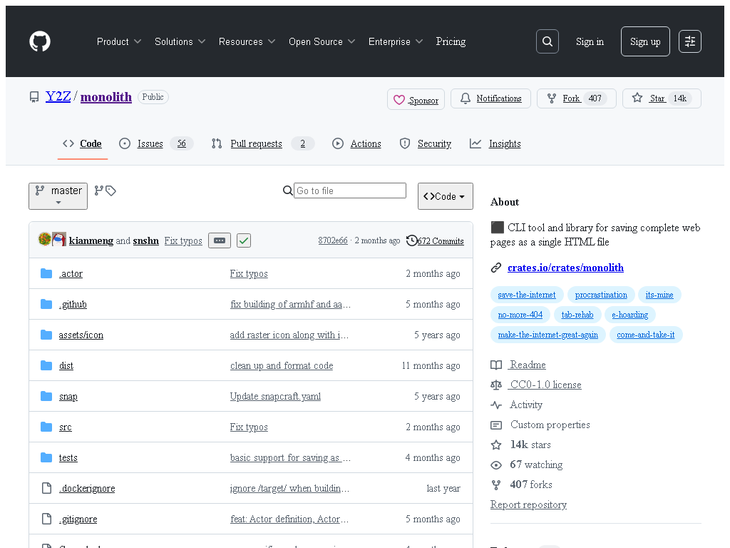Open the Code clone dropdown
The width and height of the screenshot is (730, 548).
point(446,196)
